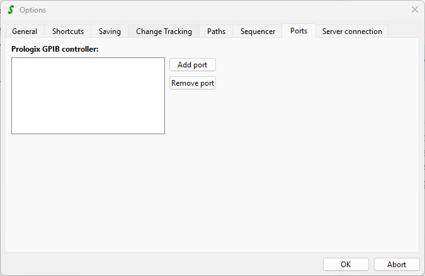Switch to the Server connection tab
The width and height of the screenshot is (425, 276).
click(x=352, y=32)
